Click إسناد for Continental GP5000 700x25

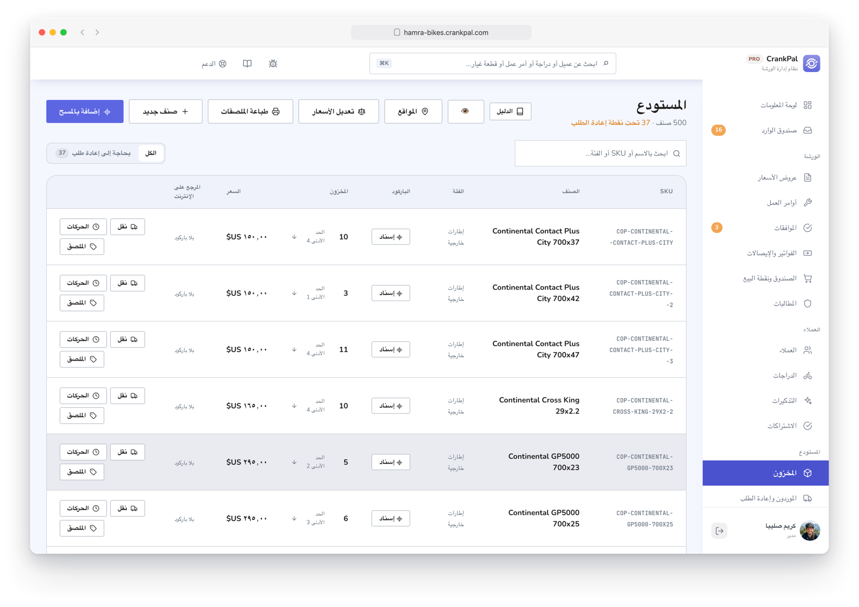(391, 518)
